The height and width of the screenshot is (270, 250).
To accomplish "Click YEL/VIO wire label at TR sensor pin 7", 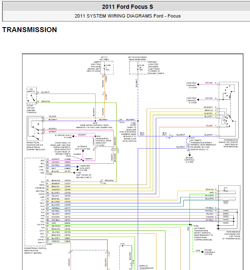I will pos(209,126).
